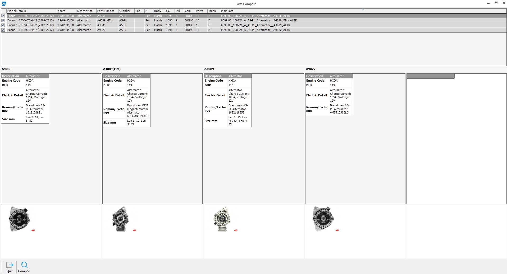Click the empty fifth comparison panel header
This screenshot has width=507, height=274.
[430, 76]
